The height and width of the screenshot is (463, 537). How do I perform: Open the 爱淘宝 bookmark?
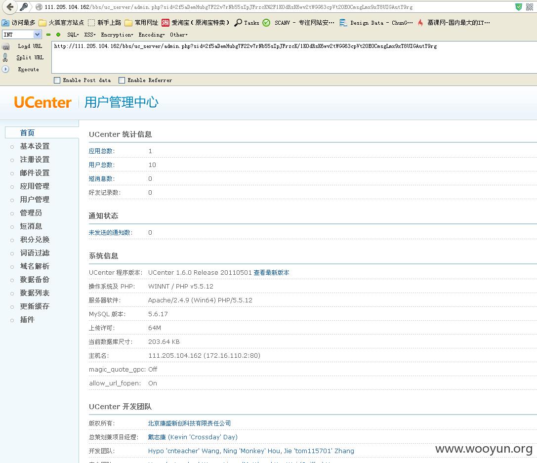(x=196, y=23)
